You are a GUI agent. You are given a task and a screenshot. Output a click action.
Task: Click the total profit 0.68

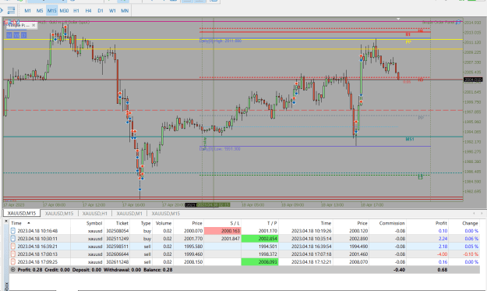[443, 270]
